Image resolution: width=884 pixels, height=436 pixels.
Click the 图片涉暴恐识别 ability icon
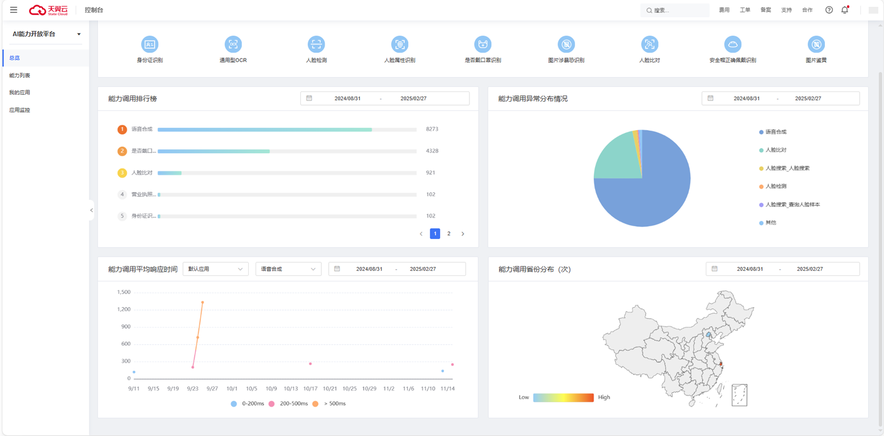point(566,44)
